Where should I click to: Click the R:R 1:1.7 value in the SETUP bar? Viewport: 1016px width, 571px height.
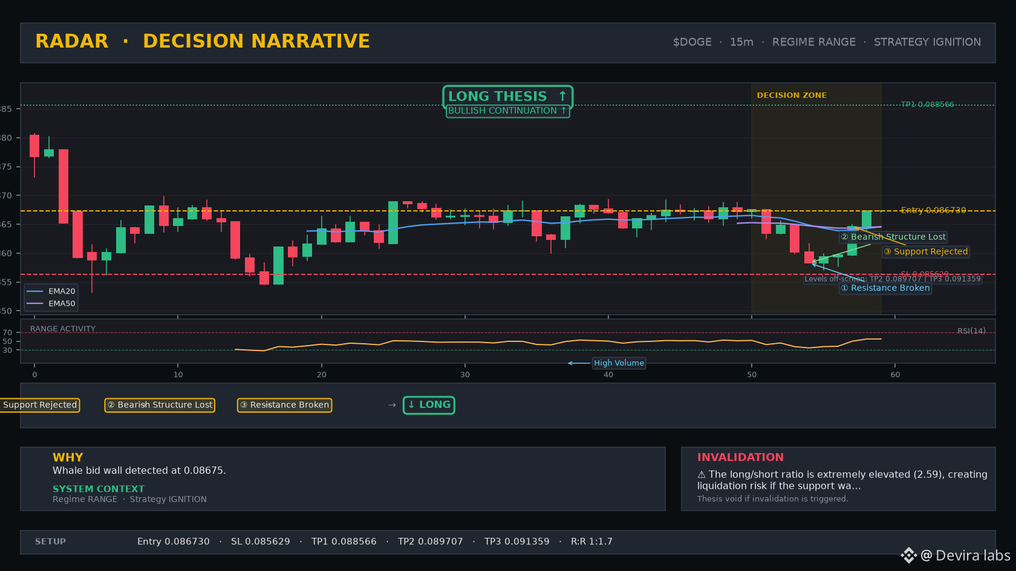[x=592, y=542]
